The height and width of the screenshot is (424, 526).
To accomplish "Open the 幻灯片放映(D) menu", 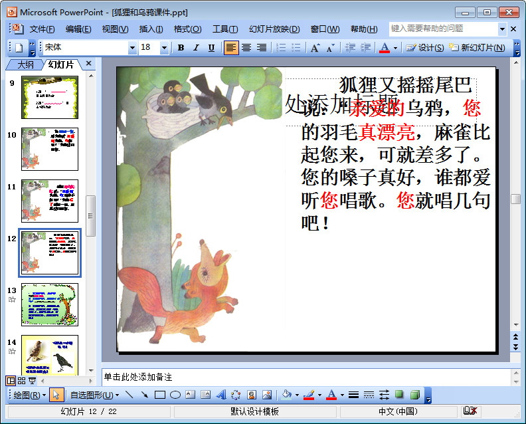I will click(x=274, y=29).
